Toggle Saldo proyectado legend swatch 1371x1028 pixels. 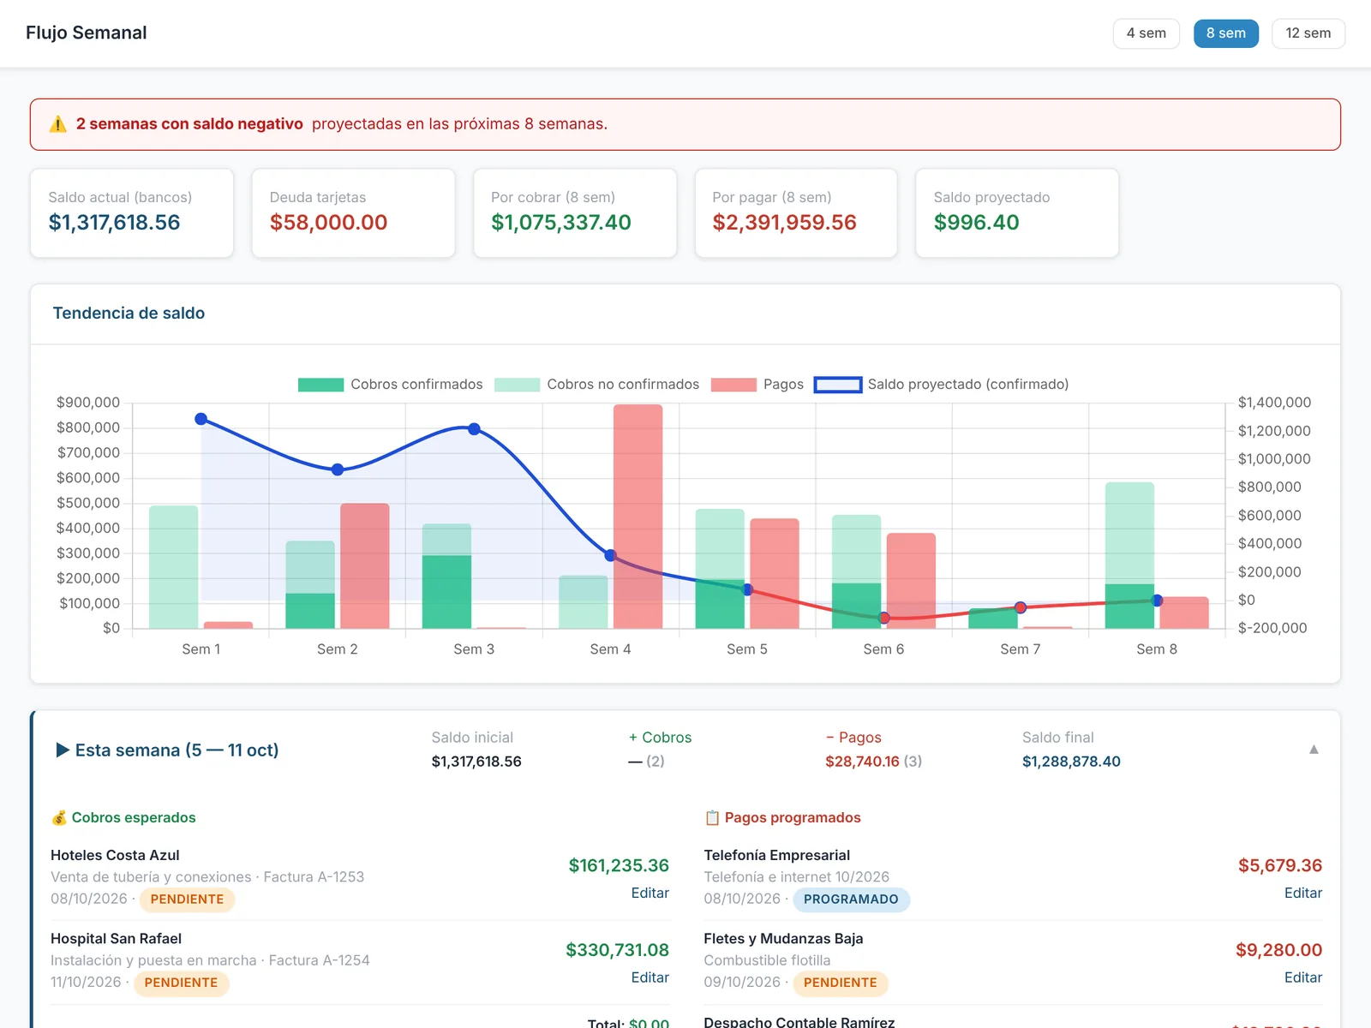tap(837, 385)
